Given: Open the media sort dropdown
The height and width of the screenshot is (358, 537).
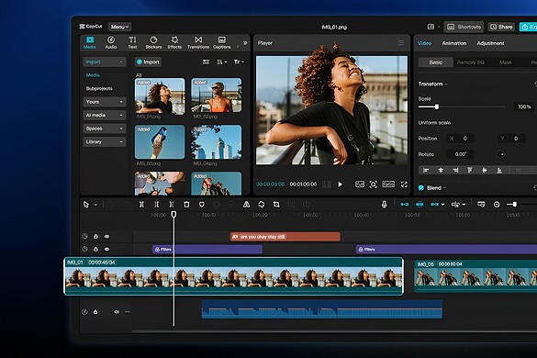Looking at the screenshot, I should [x=221, y=62].
